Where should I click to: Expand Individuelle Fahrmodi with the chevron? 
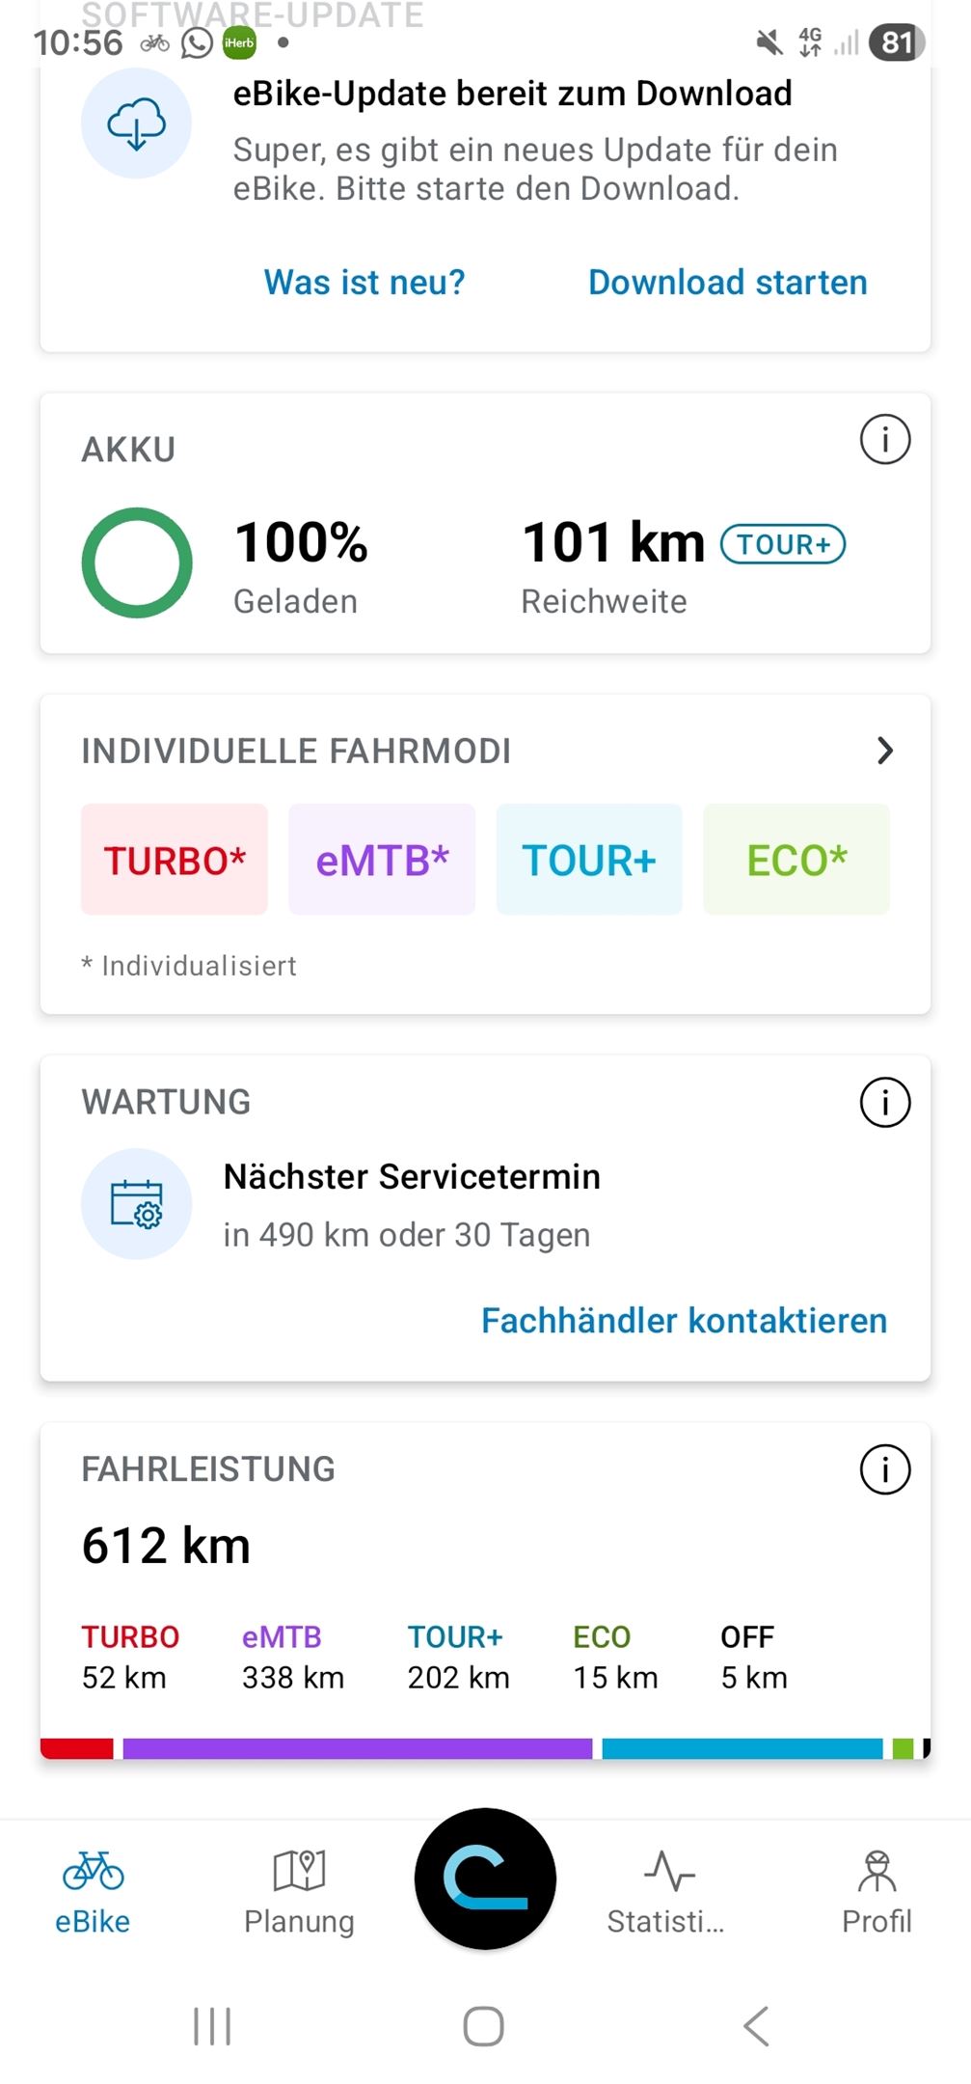(x=884, y=751)
